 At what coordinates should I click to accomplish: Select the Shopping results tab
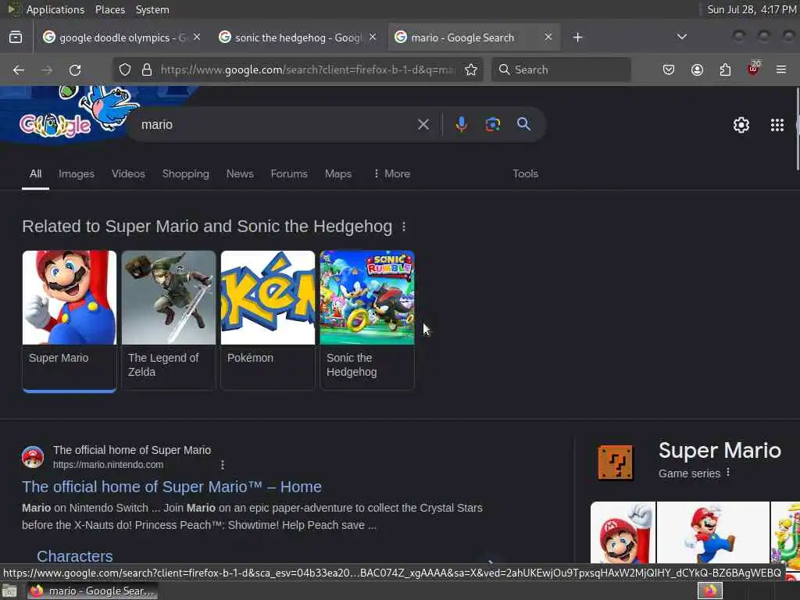186,174
